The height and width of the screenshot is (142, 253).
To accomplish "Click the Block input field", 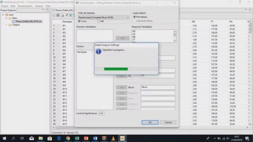I will tap(158, 87).
